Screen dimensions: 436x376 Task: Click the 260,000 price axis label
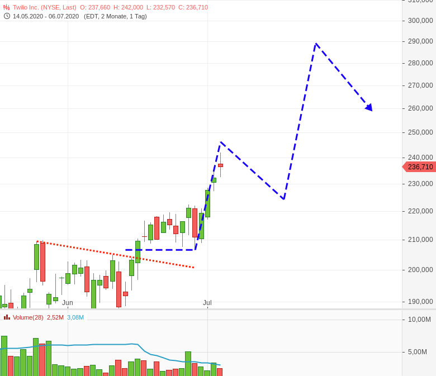pos(420,108)
